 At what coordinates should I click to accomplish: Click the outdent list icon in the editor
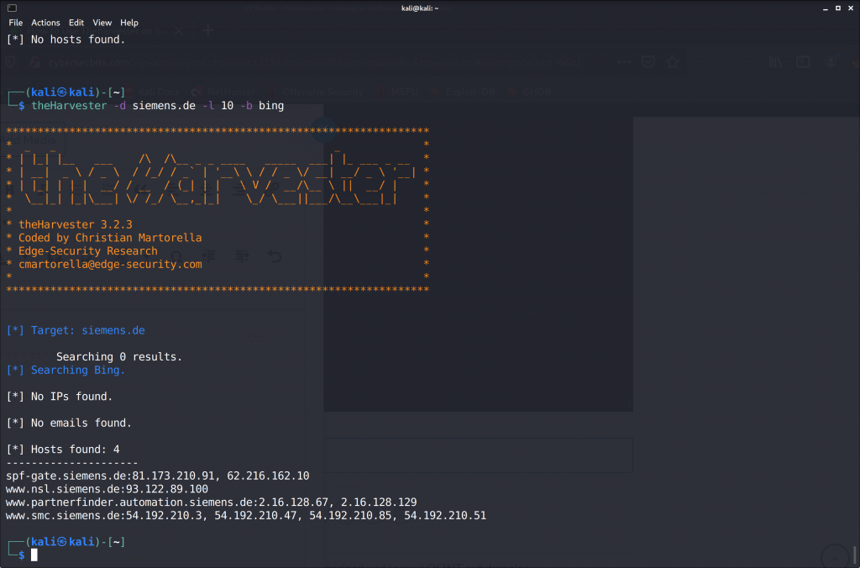pos(209,255)
